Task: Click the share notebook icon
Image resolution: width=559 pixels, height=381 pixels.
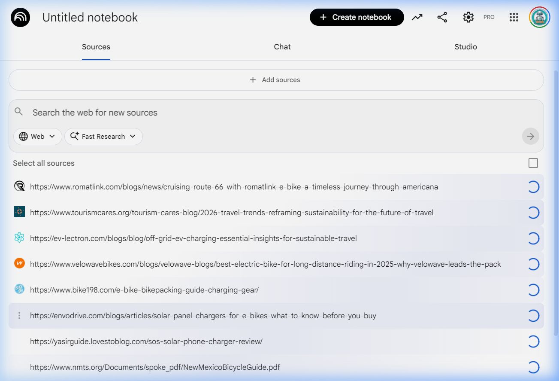Action: 442,17
